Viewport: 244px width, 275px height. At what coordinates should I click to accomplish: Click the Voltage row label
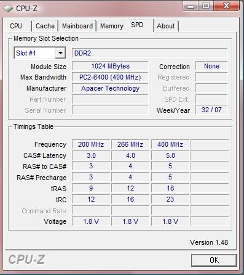[x=55, y=221]
